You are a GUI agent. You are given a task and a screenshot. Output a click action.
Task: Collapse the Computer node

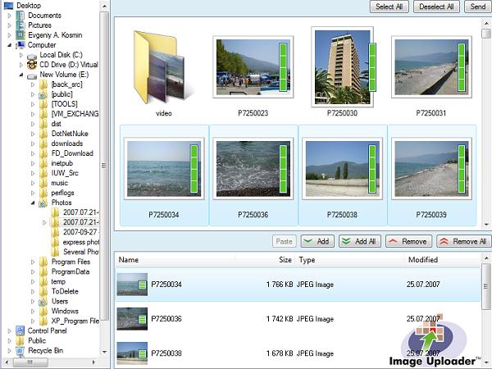[x=9, y=45]
